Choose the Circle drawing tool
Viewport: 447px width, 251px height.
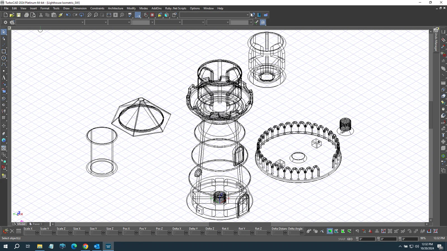(4, 58)
